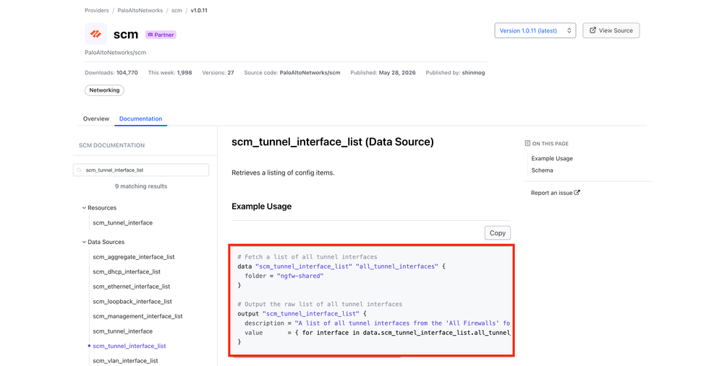This screenshot has width=722, height=366.
Task: Click the external link icon on View Source
Action: coord(593,30)
